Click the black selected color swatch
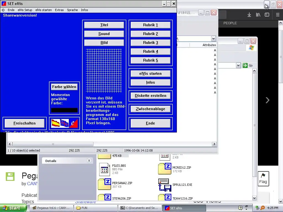283x212 pixels. 64,110
